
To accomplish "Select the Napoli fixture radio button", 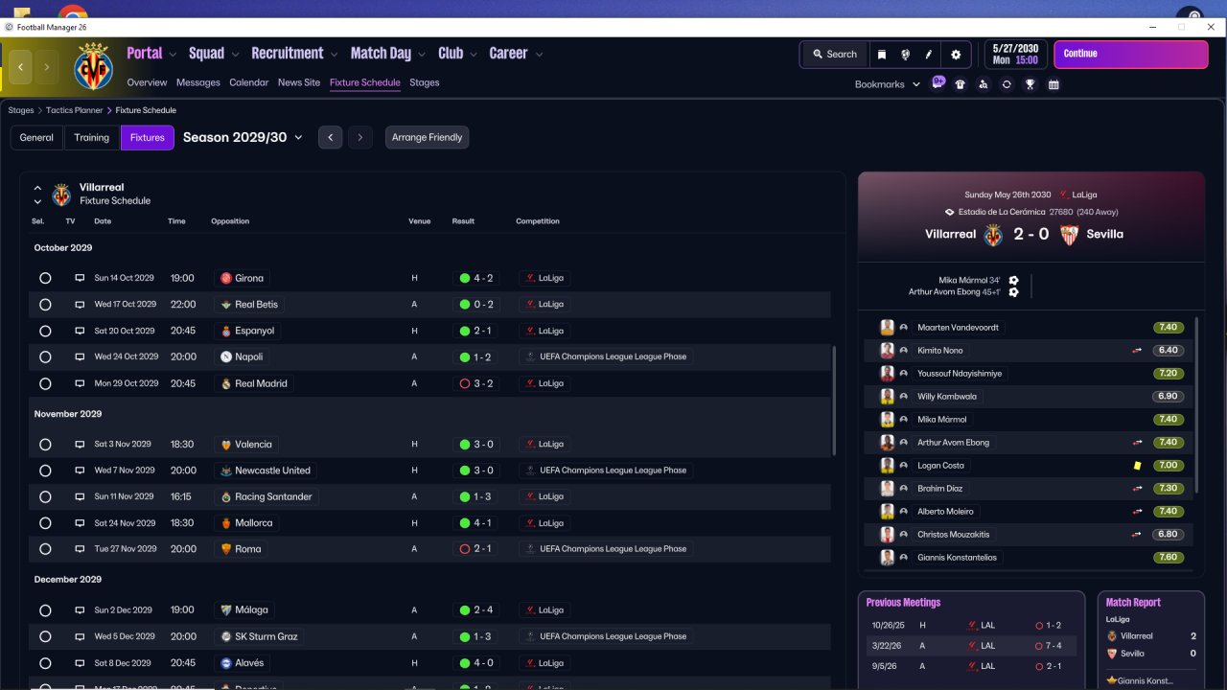I will [x=45, y=356].
